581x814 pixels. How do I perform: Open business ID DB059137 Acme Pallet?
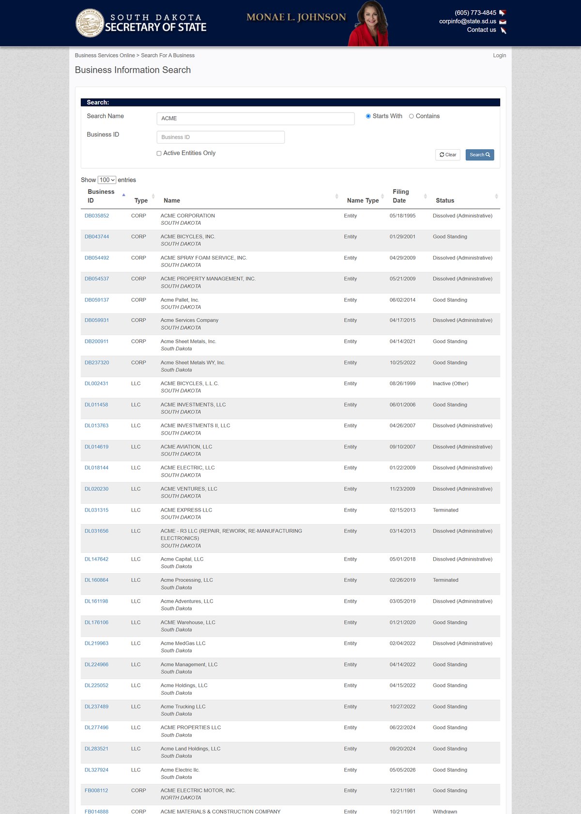pyautogui.click(x=97, y=300)
